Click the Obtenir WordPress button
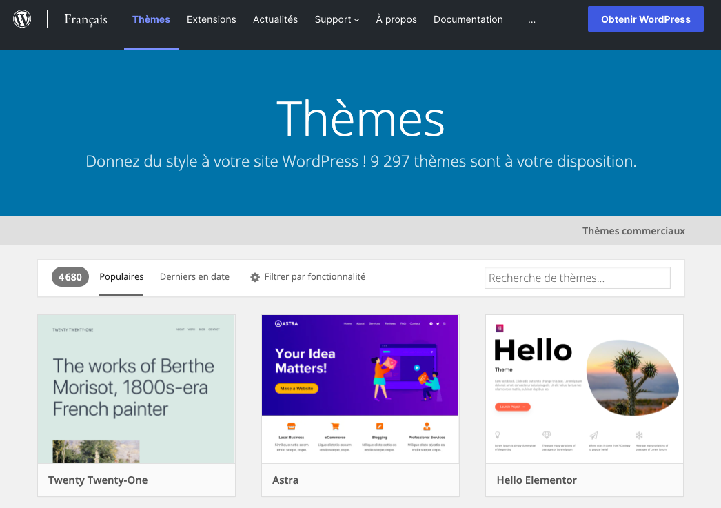Image resolution: width=721 pixels, height=508 pixels. (646, 19)
